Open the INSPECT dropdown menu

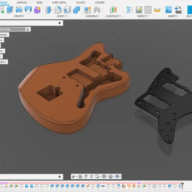pos(142,16)
